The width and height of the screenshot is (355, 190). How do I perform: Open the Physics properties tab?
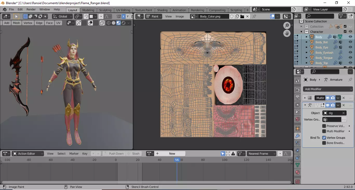(x=298, y=150)
